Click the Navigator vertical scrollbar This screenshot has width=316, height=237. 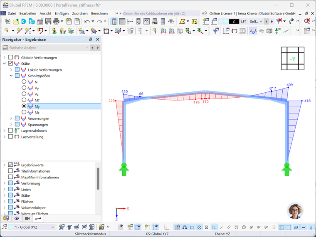[98, 178]
